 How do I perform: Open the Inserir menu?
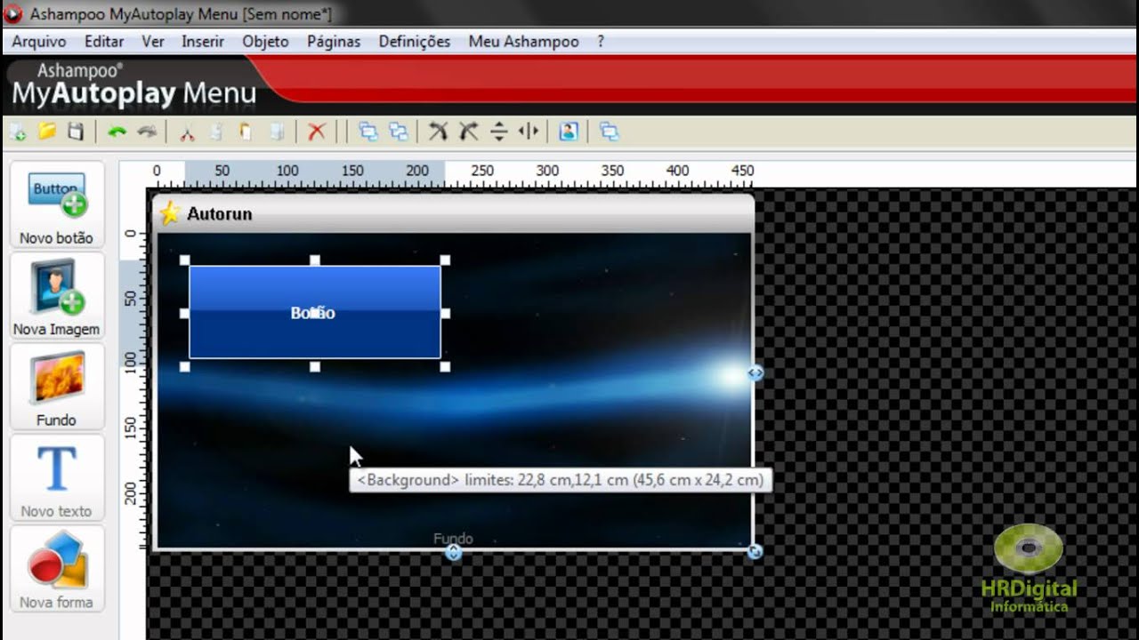click(203, 42)
